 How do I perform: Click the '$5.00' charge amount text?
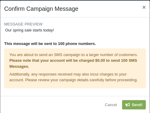[x=100, y=61]
